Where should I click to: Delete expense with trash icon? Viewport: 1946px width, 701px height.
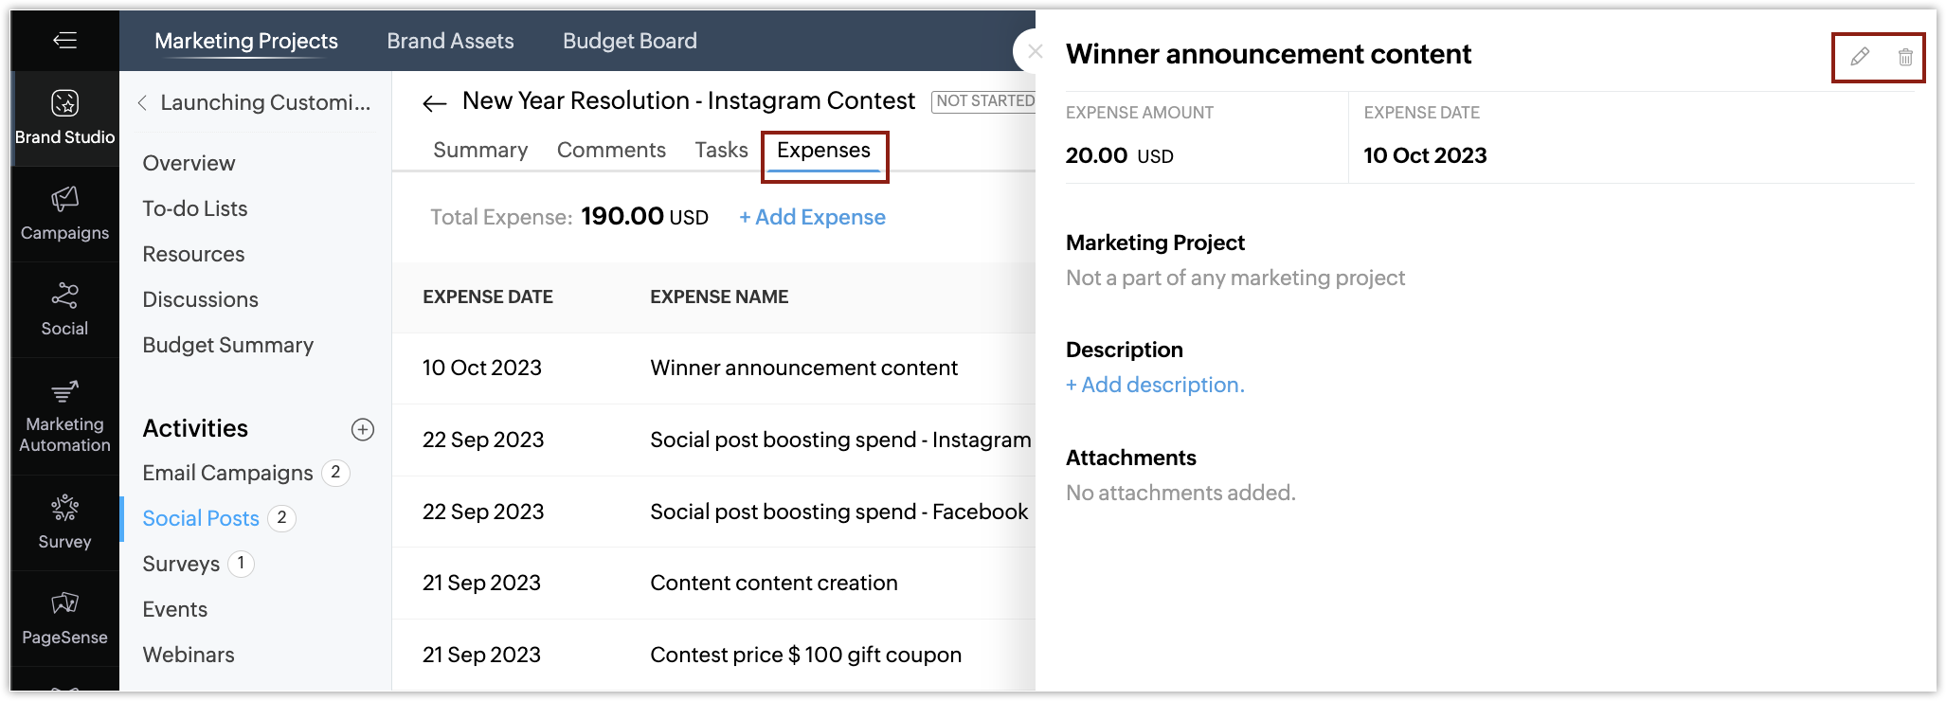[x=1905, y=57]
